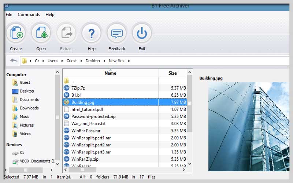This screenshot has height=183, width=293.
Task: Click the WinRar Pass.rar icon
Action: click(67, 131)
